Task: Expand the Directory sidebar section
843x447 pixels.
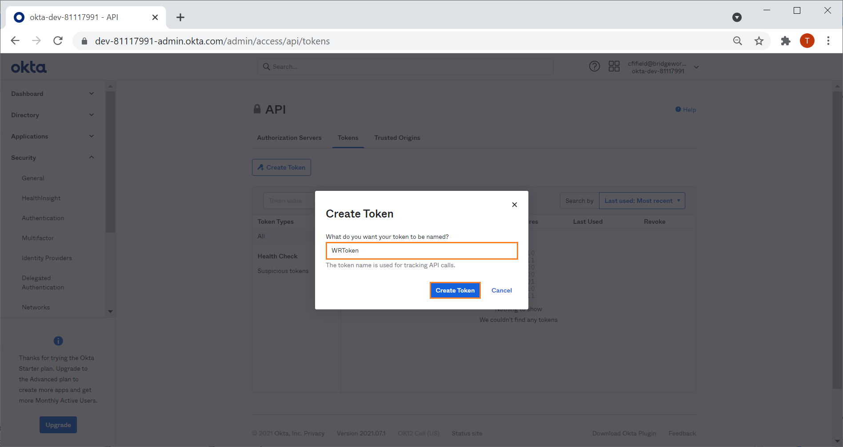Action: pyautogui.click(x=53, y=115)
